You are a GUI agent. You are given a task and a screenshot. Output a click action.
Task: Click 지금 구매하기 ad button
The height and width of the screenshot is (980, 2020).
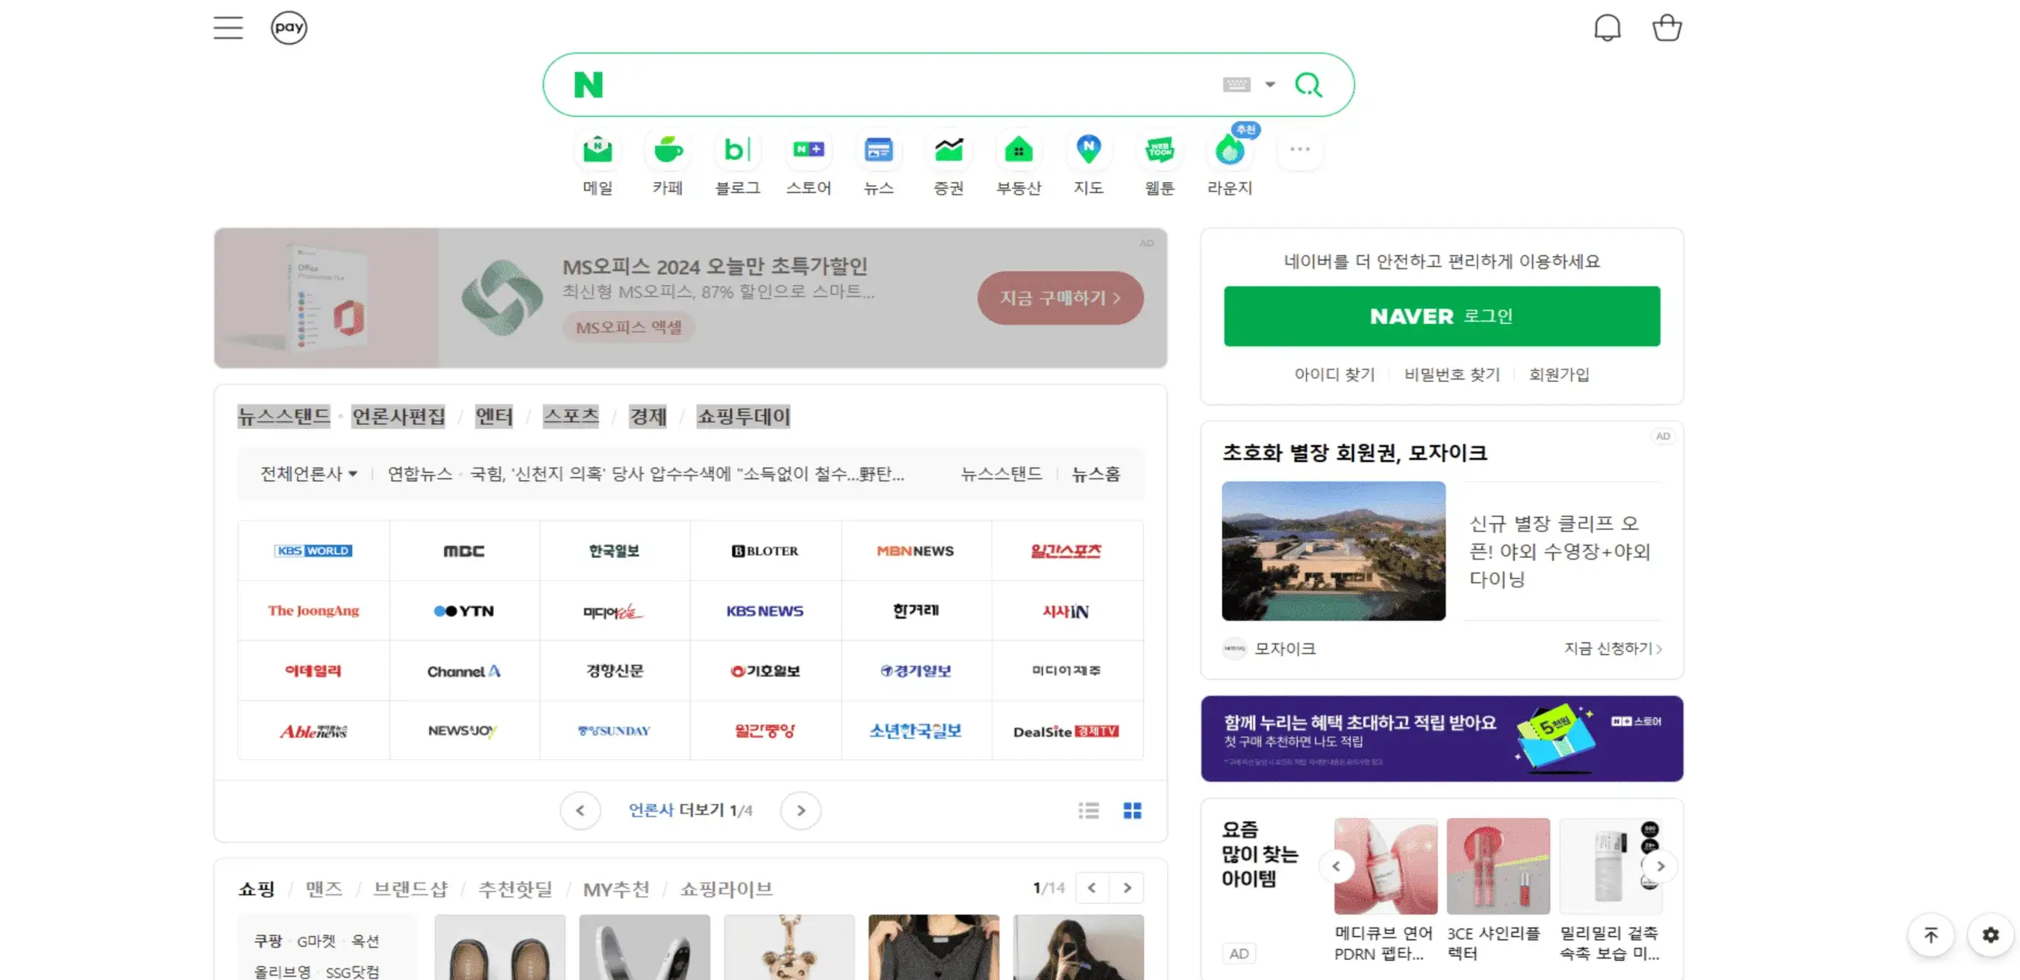click(1061, 298)
